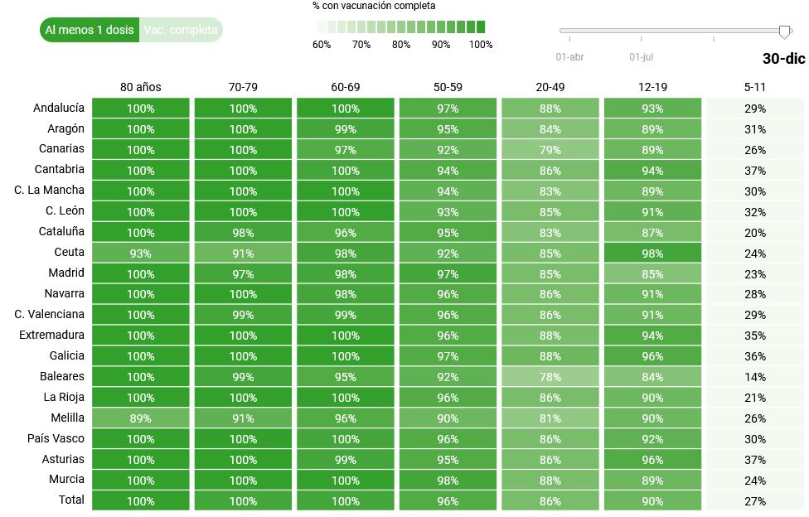Click the lightest 60% legend swatch

coord(321,27)
